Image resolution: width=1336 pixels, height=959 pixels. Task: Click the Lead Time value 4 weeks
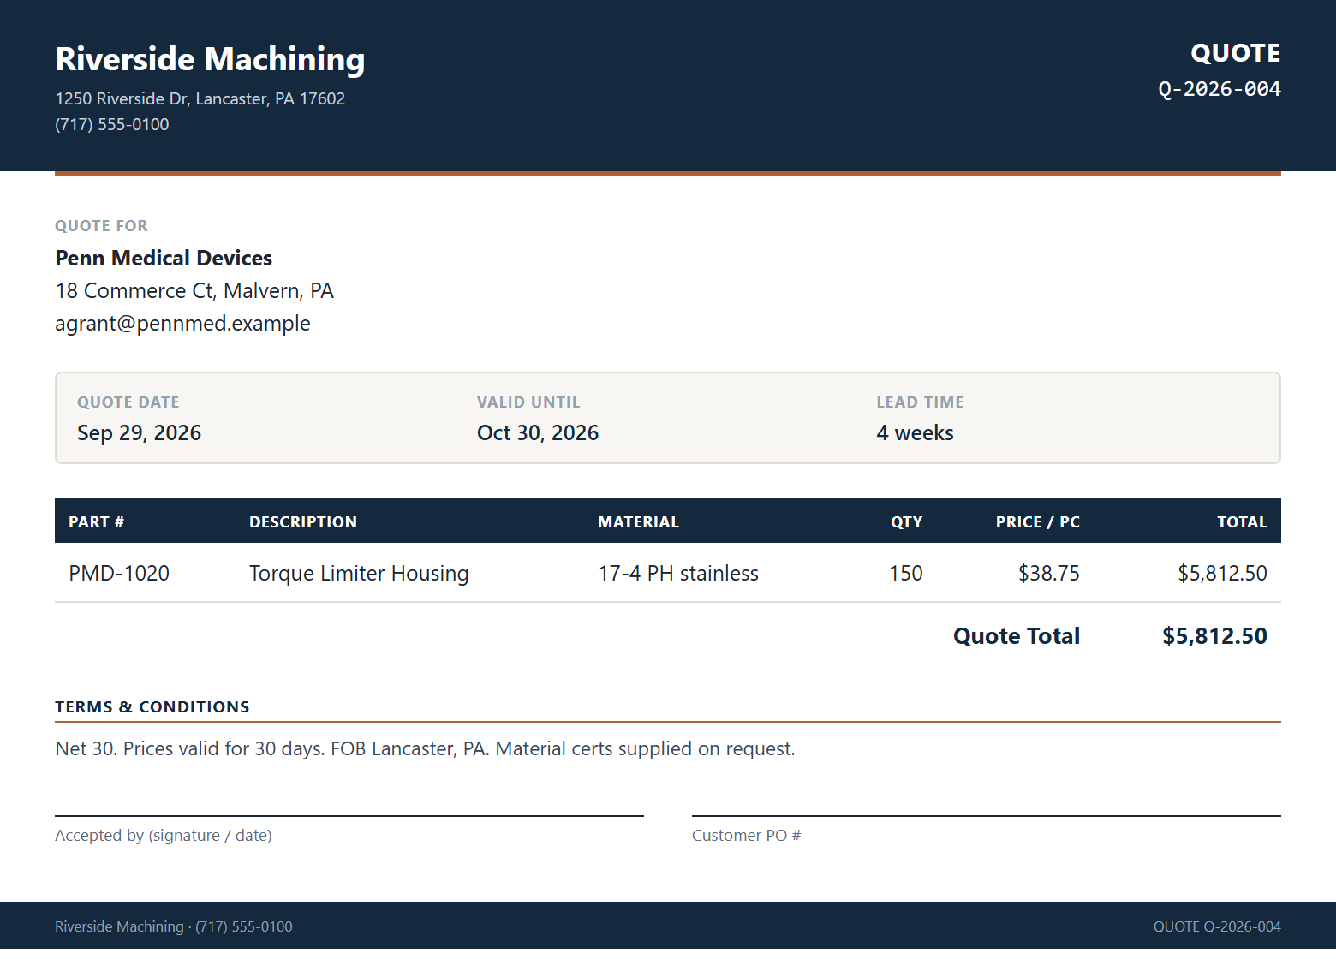point(915,433)
